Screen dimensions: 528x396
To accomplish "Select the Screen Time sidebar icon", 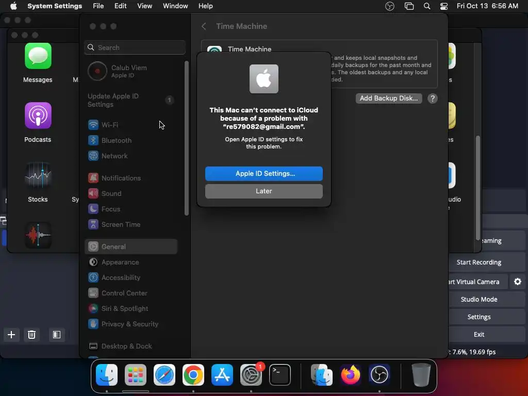I will [93, 224].
